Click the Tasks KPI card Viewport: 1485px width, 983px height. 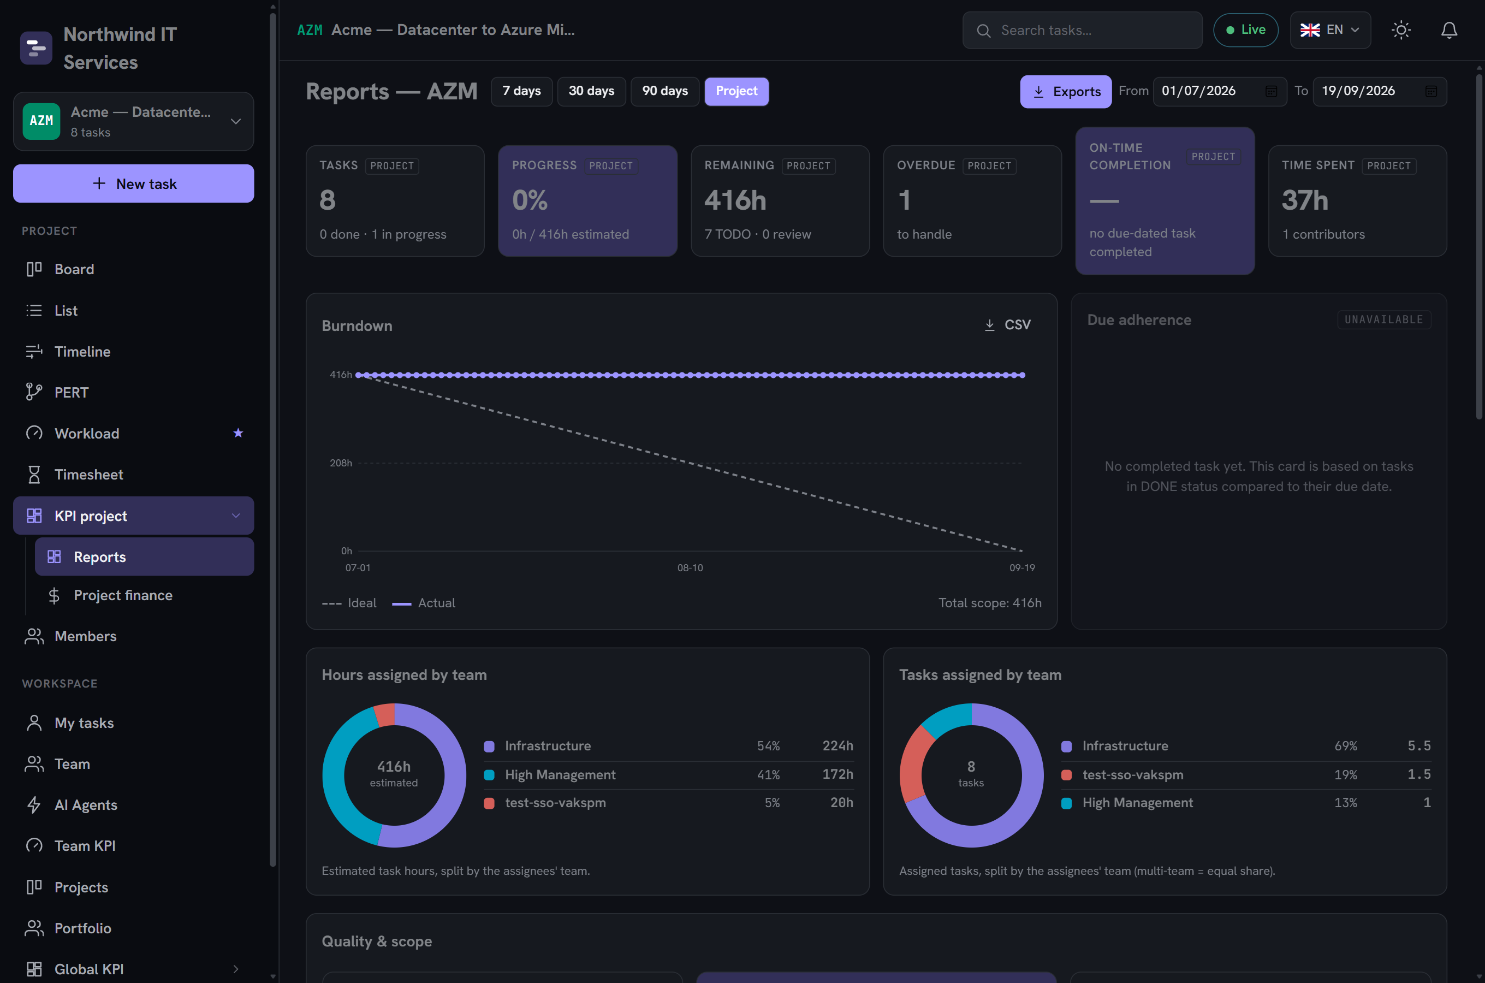coord(395,201)
